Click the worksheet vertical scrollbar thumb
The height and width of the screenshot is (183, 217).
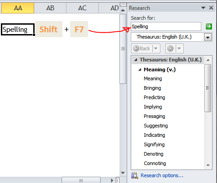(x=123, y=49)
